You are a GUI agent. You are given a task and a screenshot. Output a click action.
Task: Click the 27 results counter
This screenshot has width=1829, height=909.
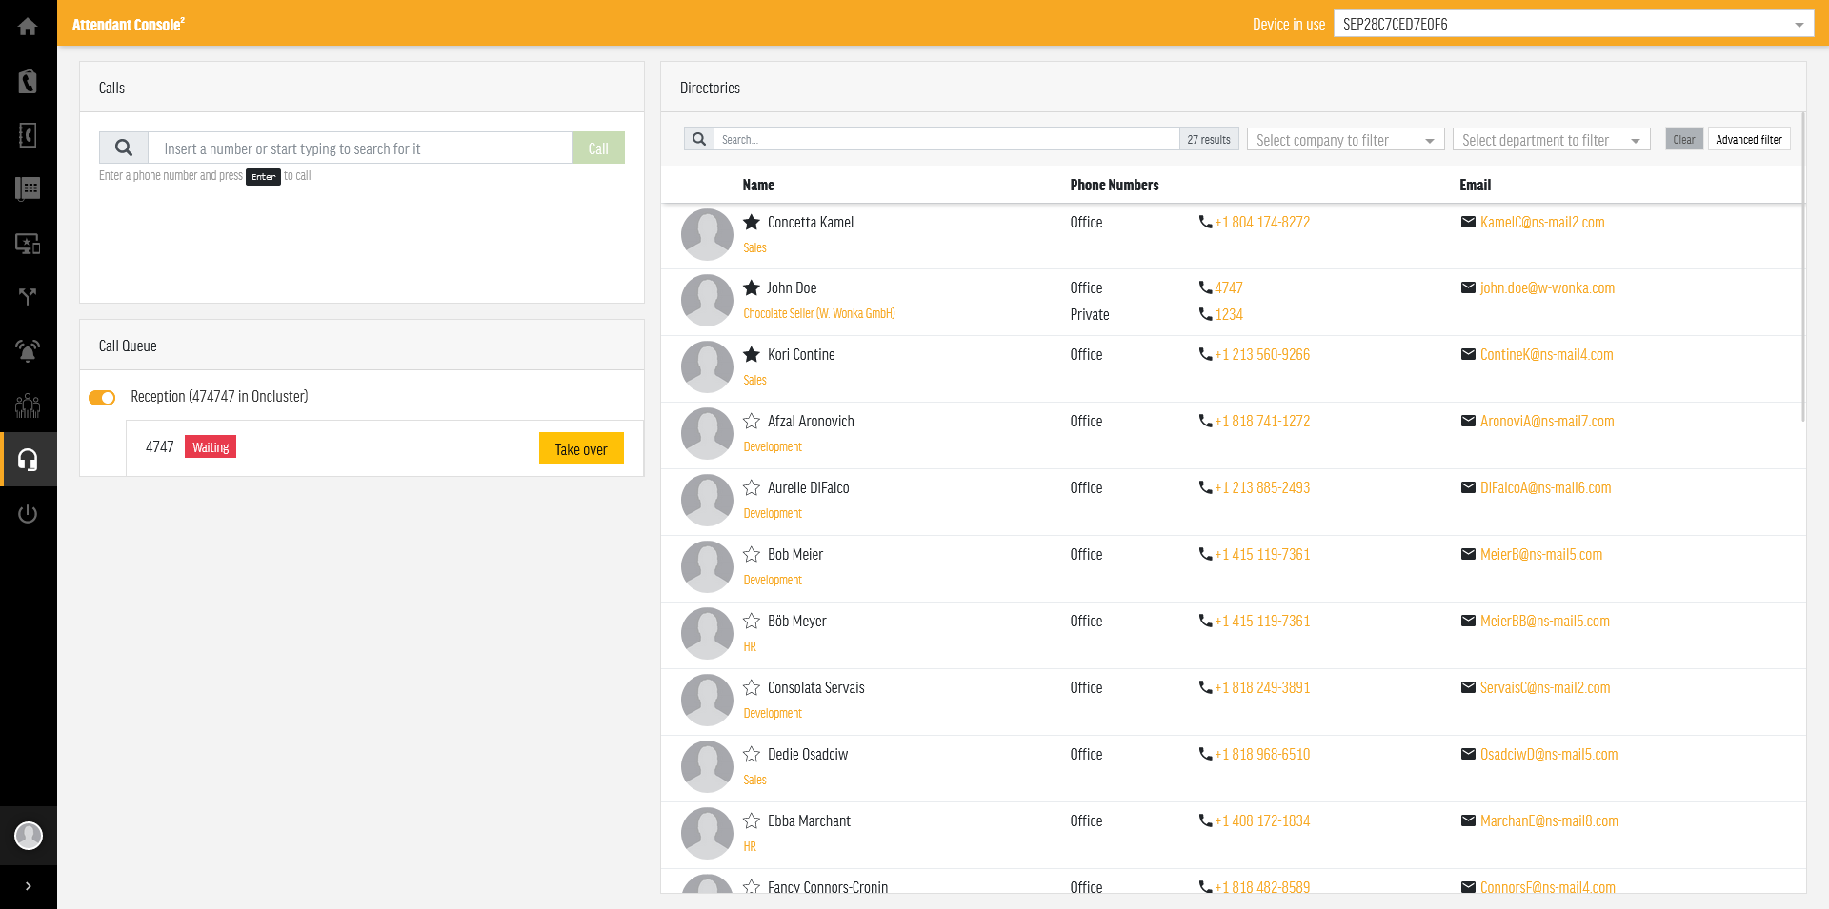coord(1209,139)
